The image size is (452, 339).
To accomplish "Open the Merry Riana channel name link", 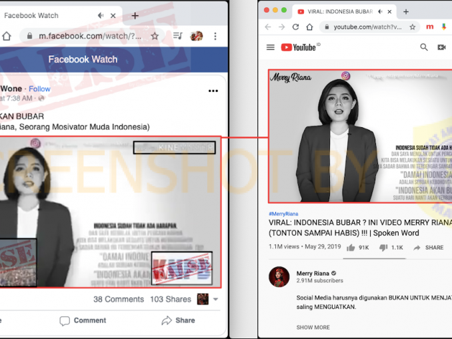I will pyautogui.click(x=313, y=274).
